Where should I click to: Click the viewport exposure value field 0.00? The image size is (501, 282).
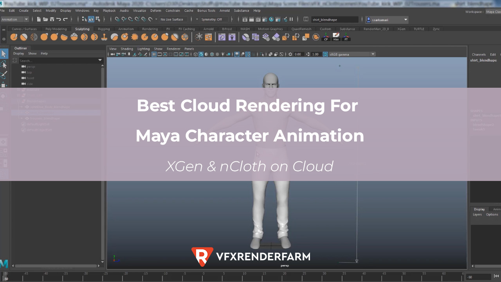click(298, 54)
